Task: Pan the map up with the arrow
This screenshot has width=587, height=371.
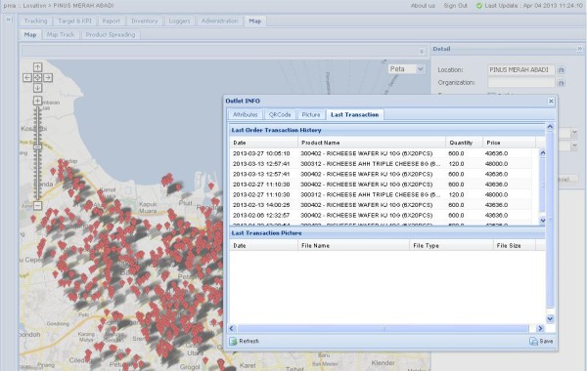Action: (x=37, y=67)
